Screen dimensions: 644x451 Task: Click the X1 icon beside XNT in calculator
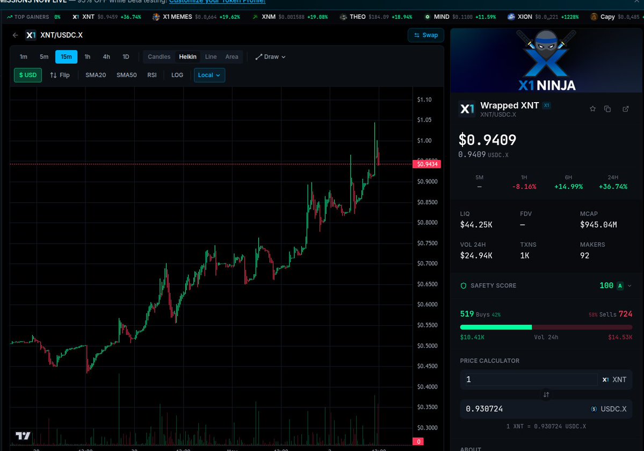click(605, 380)
